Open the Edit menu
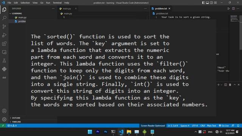 16,3
